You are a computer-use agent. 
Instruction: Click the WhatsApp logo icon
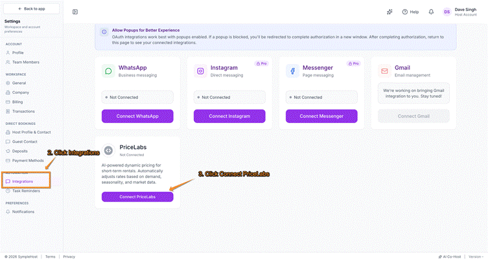(108, 71)
